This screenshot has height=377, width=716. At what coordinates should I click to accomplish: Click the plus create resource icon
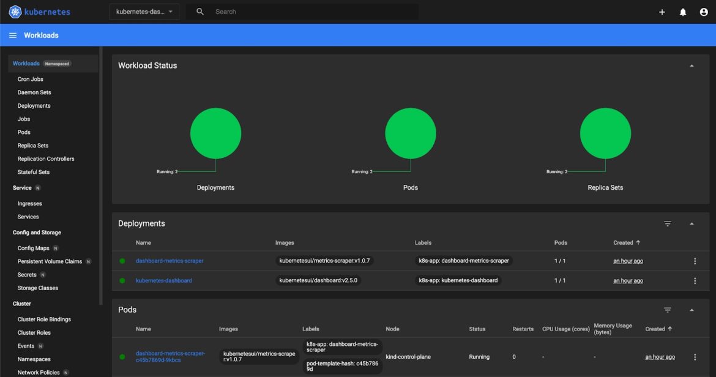[662, 12]
